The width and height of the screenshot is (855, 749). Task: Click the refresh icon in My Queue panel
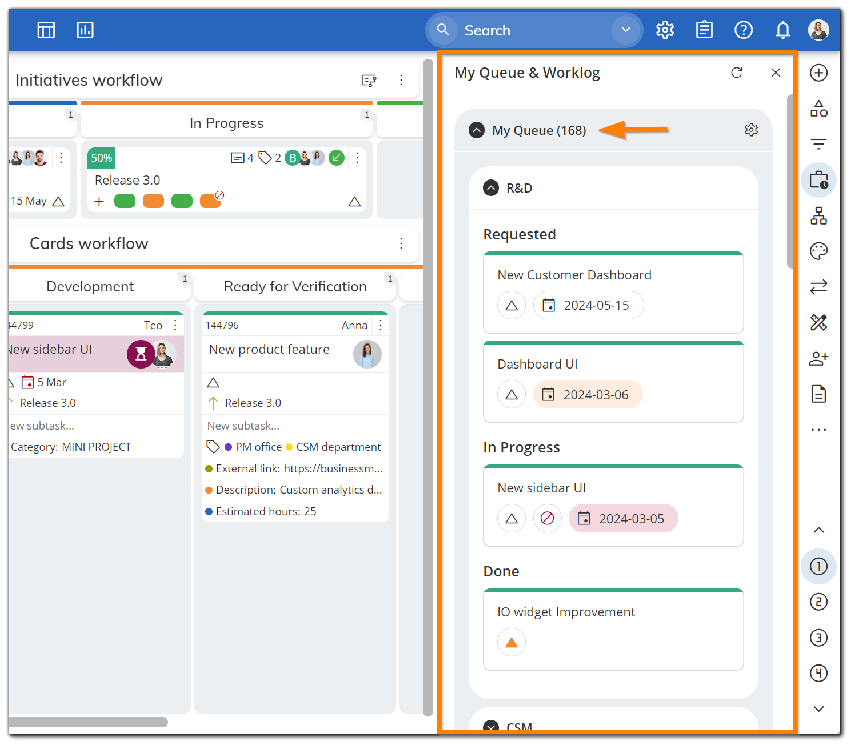point(737,73)
